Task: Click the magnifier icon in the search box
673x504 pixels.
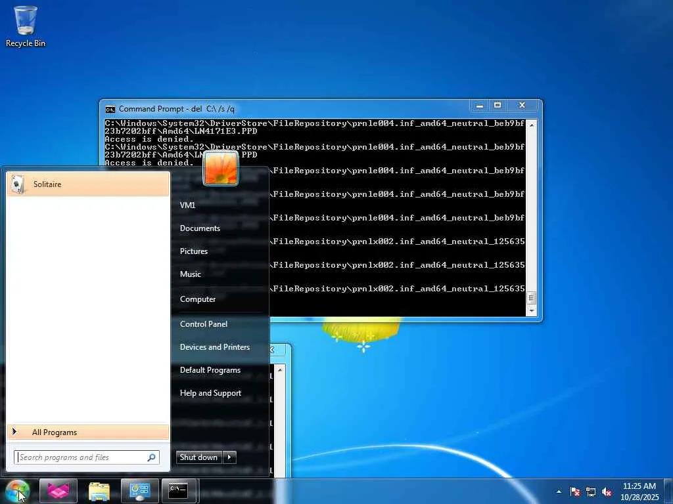Action: 152,457
